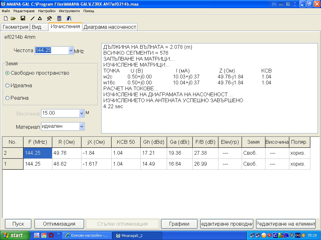Open the calculator toolbar icon

59,18
